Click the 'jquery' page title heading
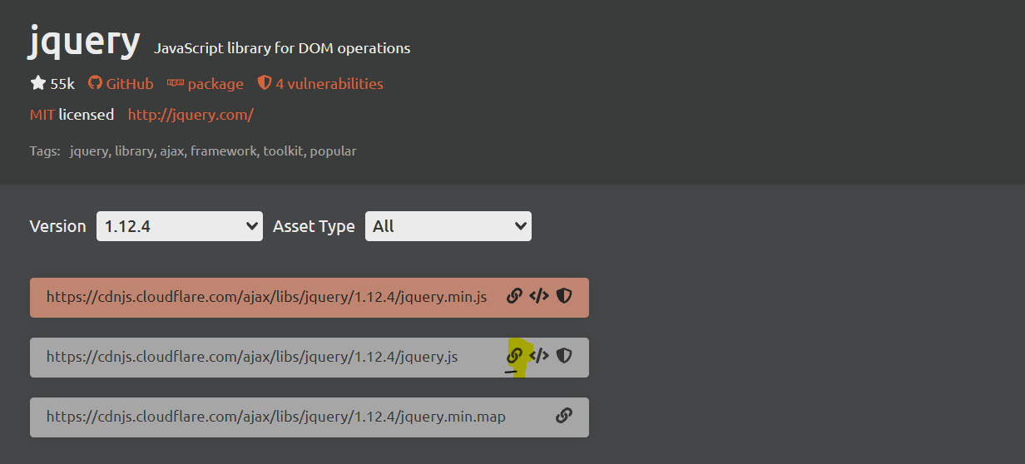The height and width of the screenshot is (464, 1025). pos(84,40)
